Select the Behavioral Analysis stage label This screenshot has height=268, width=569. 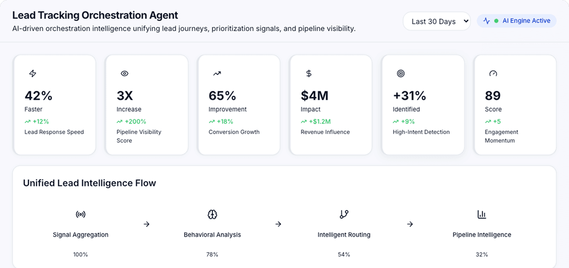[x=212, y=234]
